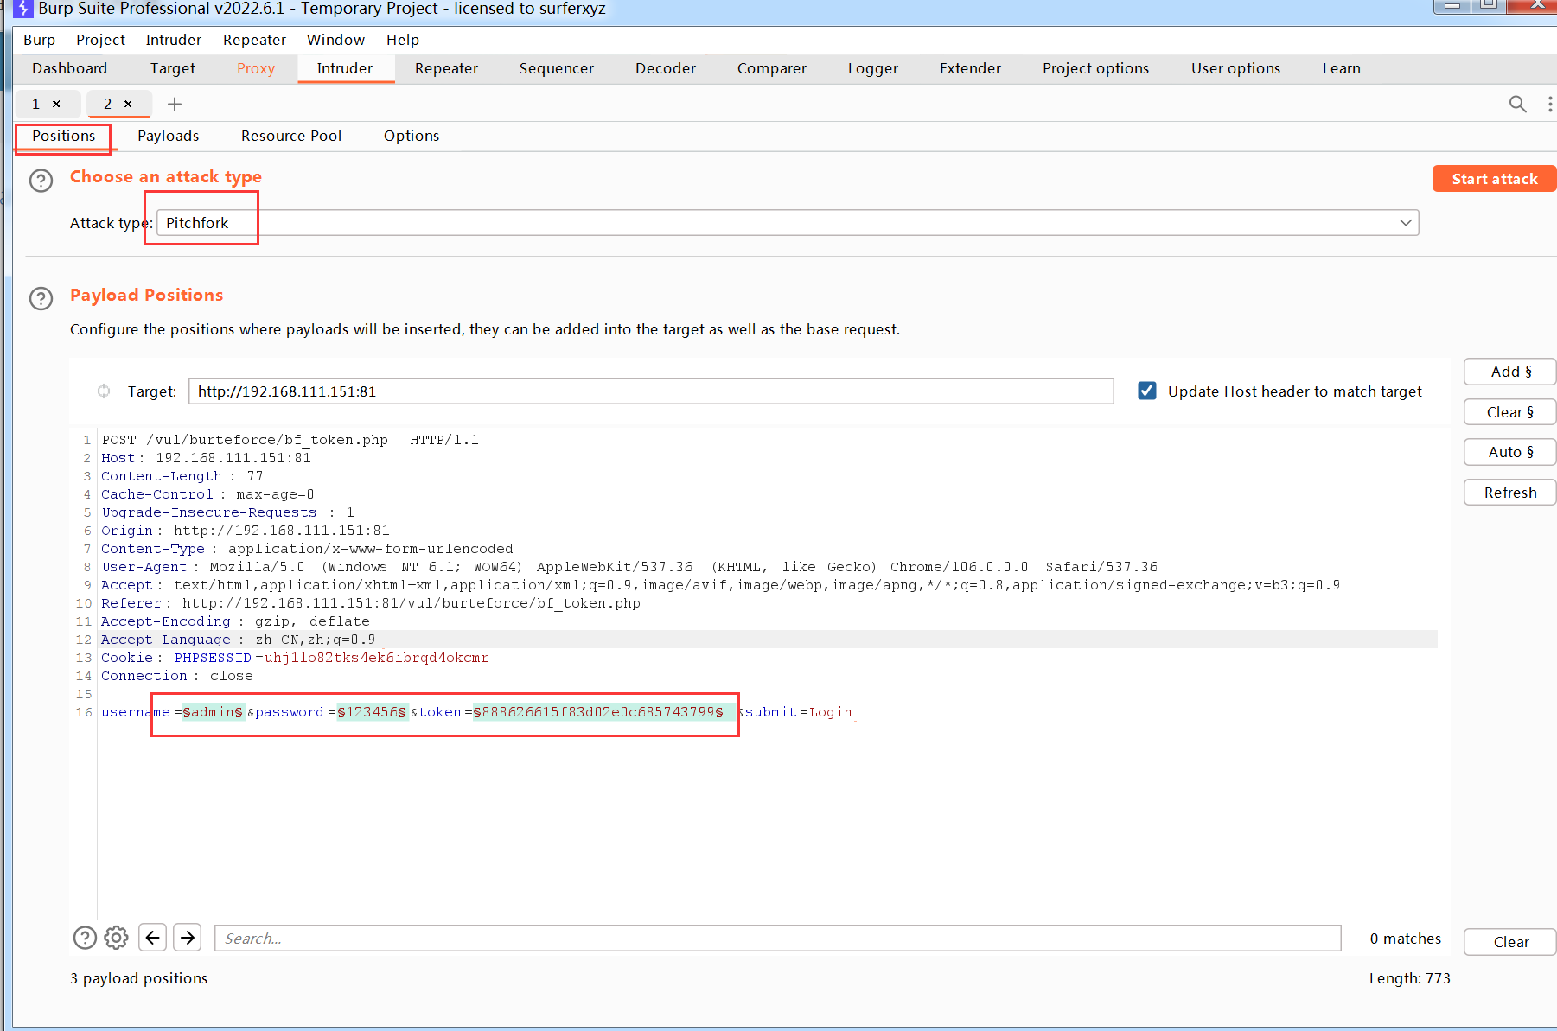
Task: Click the target crosshair icon beside Target
Action: click(104, 391)
